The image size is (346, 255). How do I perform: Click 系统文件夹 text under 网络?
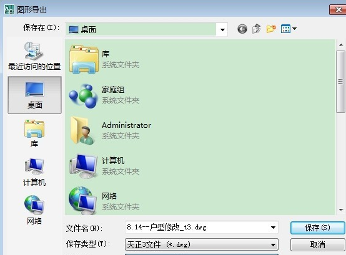click(x=121, y=207)
